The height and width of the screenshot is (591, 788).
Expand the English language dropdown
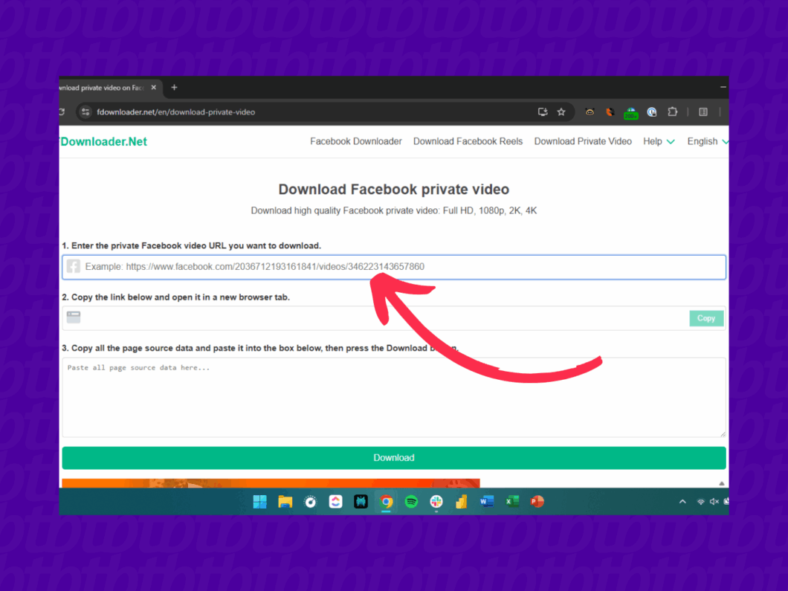click(708, 141)
